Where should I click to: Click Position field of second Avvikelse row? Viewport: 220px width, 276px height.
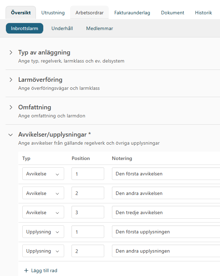[x=88, y=193]
